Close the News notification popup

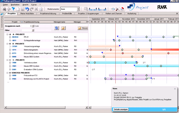(x=175, y=89)
